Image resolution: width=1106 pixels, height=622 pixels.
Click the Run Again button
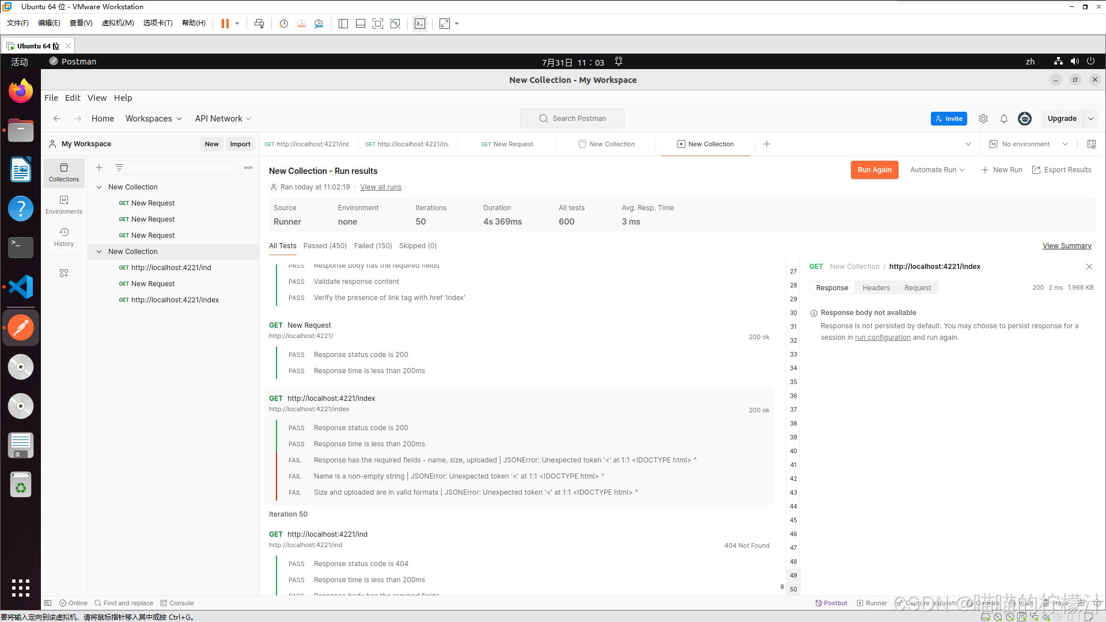[x=874, y=170]
